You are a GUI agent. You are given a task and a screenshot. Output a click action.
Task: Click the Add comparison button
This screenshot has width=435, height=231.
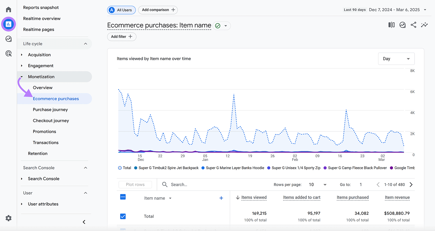click(158, 10)
